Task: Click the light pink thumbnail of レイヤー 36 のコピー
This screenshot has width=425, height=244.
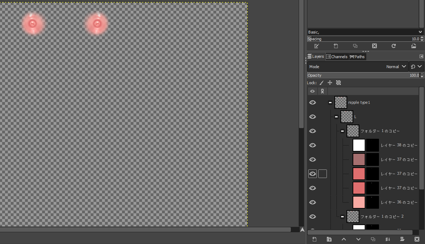Action: point(359,202)
